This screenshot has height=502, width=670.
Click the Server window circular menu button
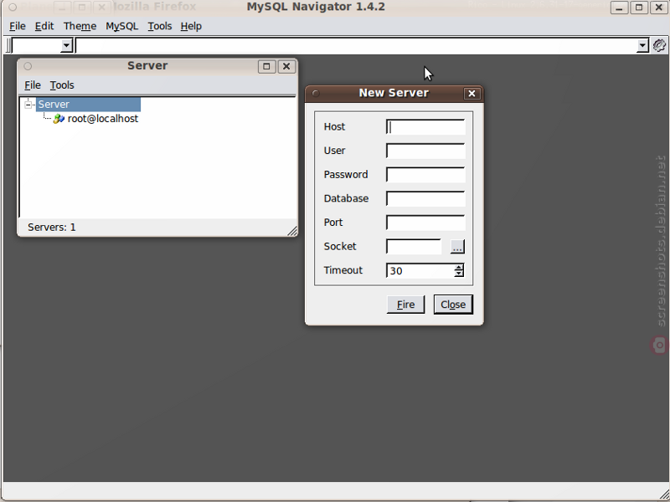pos(28,66)
